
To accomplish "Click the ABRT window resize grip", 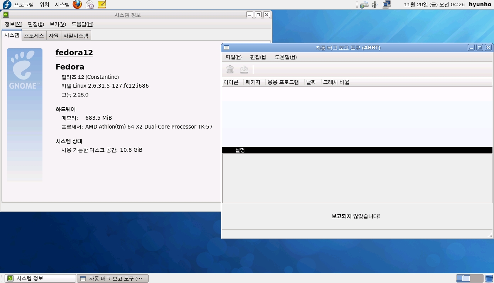I will (x=490, y=235).
